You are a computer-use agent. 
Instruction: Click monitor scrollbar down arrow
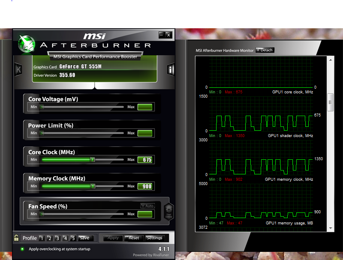[331, 228]
